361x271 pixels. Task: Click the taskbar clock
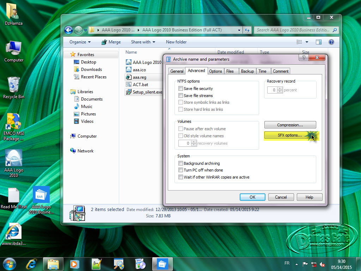click(x=341, y=264)
